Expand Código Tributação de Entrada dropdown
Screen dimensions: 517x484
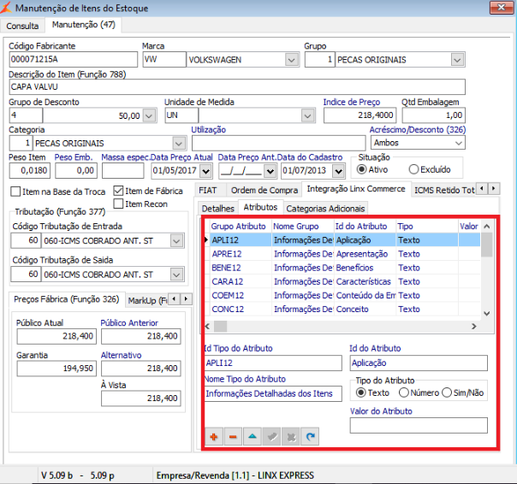click(176, 241)
